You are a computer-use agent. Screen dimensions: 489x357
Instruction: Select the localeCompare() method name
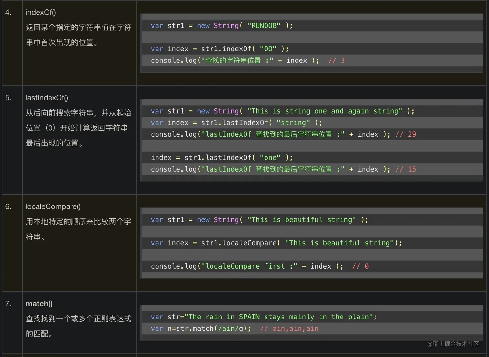[x=53, y=206]
